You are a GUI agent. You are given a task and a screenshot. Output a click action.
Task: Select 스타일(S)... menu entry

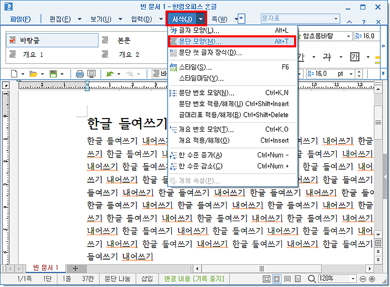point(232,67)
